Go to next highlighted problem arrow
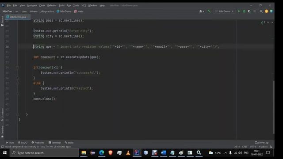 click(272, 23)
